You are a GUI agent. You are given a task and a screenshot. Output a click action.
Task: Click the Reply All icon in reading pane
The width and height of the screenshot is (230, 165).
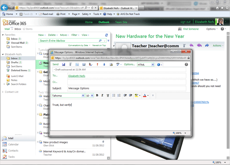coord(199,46)
